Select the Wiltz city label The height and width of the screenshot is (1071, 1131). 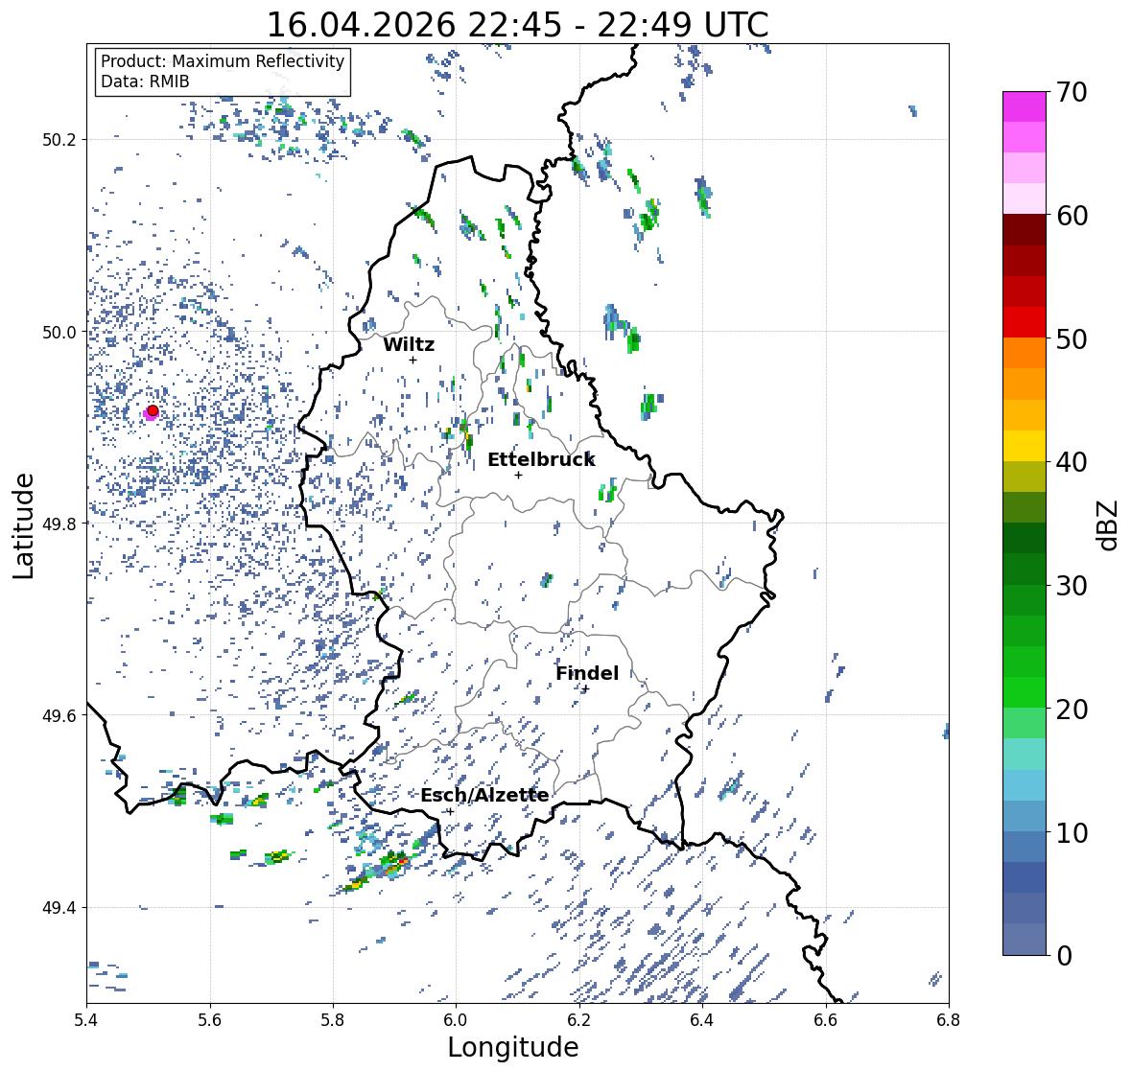tap(409, 344)
